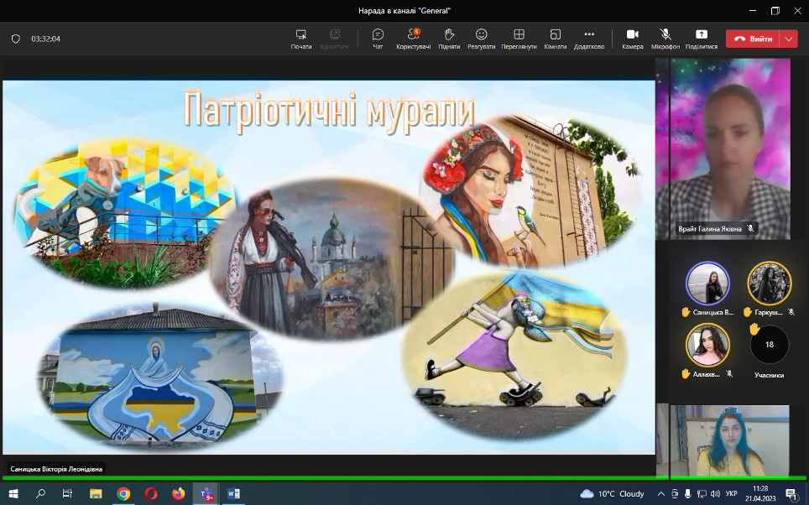Share screen using the Поділитися icon
The height and width of the screenshot is (505, 809).
click(x=702, y=39)
